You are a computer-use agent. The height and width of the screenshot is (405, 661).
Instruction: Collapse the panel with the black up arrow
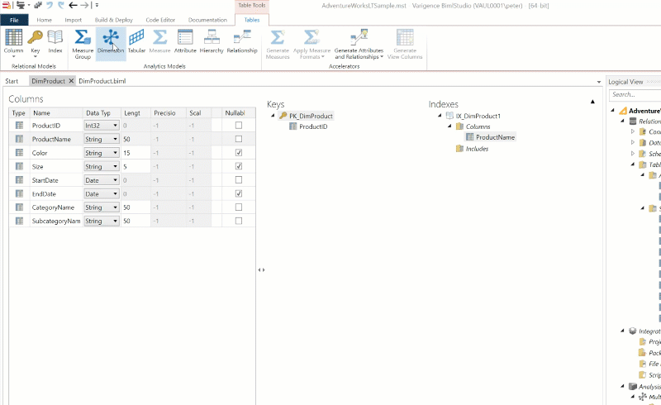592,102
